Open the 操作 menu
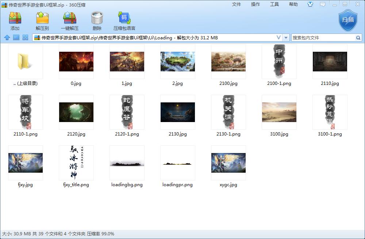This screenshot has height=239, width=365. coord(255,4)
